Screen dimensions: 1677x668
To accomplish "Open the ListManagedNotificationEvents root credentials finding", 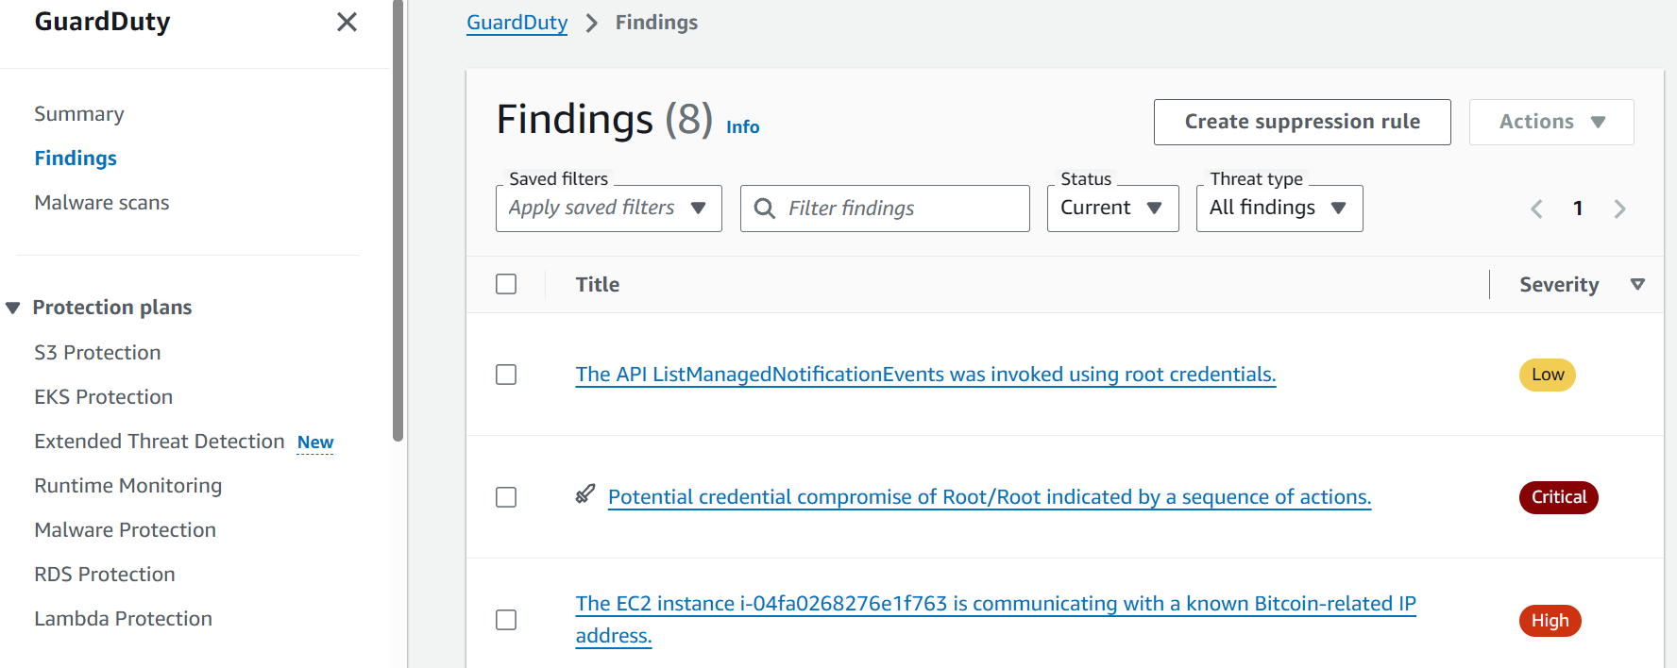I will coord(925,375).
